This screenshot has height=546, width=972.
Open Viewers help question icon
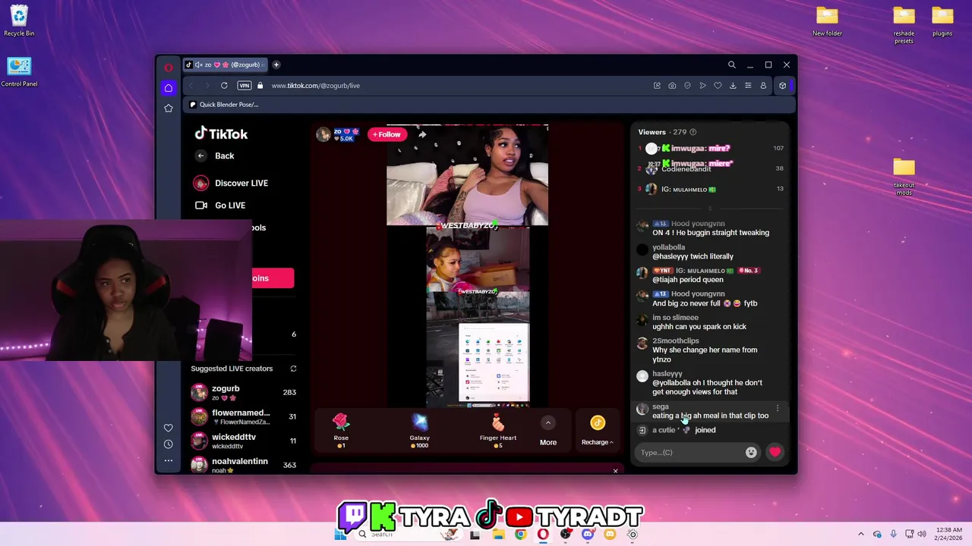point(693,132)
